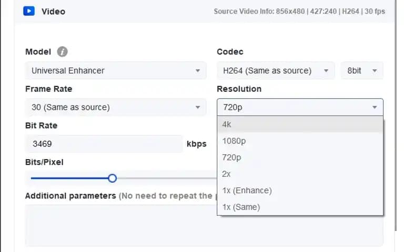Choose the 1080p resolution option
Viewport: 404px width, 252px height.
(x=300, y=141)
